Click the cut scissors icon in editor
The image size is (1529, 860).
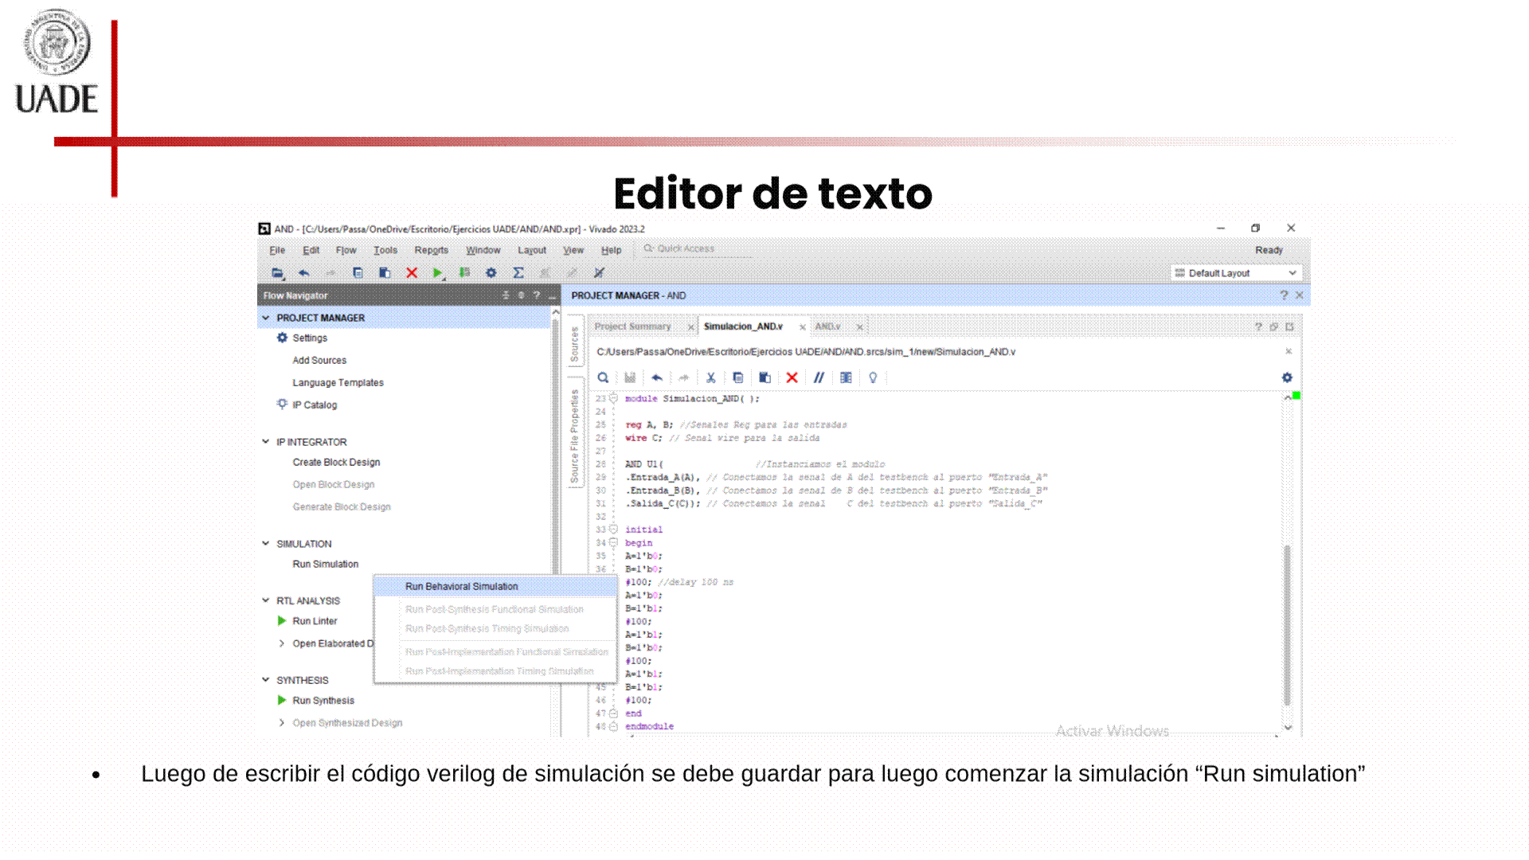pos(711,377)
